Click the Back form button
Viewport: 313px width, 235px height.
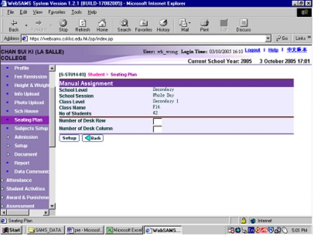tap(93, 138)
